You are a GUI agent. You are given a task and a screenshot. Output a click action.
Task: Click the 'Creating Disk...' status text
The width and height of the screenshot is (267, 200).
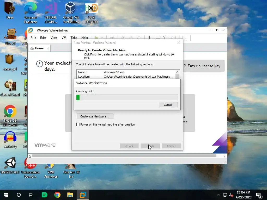[86, 91]
